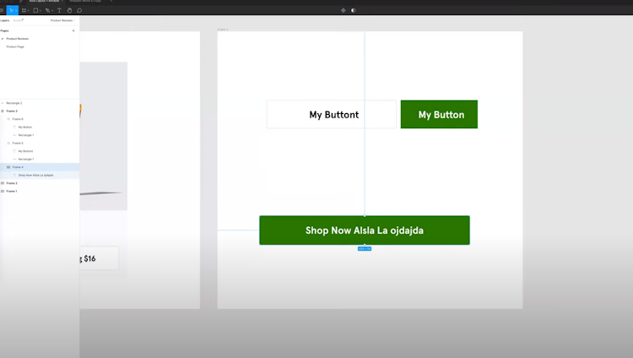Click the white My Buttont button on canvas
633x358 pixels.
point(332,114)
